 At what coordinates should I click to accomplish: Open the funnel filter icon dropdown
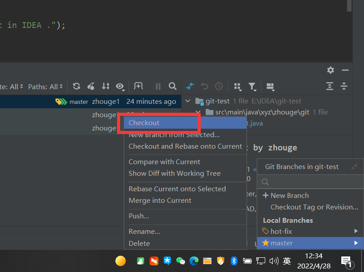pyautogui.click(x=252, y=87)
